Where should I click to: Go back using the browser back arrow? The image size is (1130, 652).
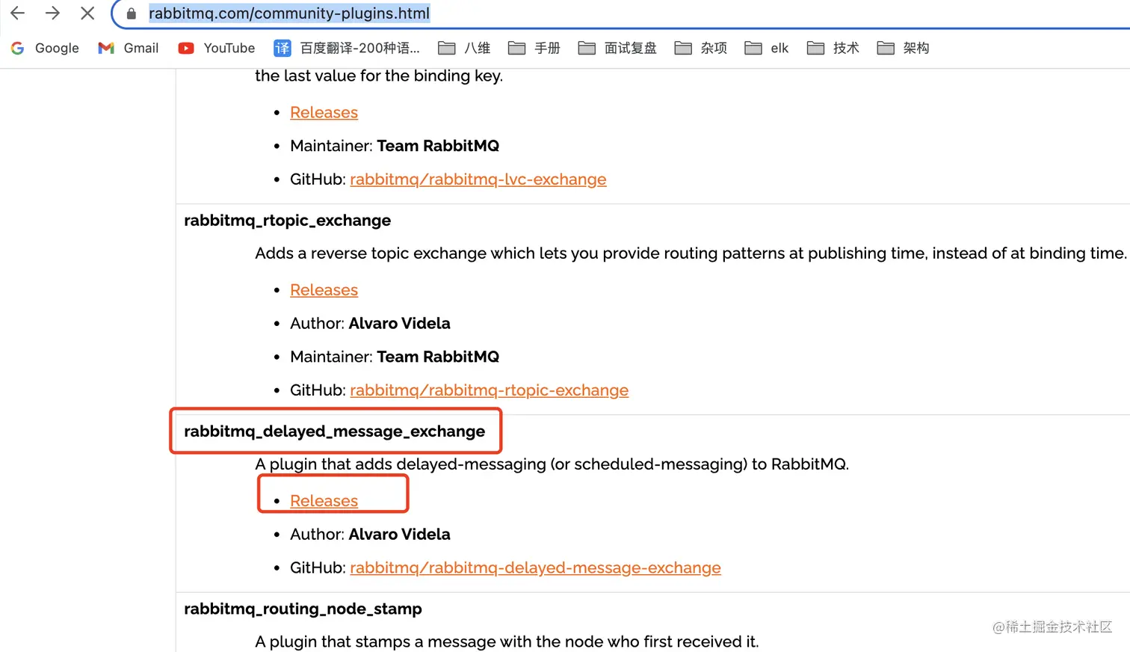point(18,13)
